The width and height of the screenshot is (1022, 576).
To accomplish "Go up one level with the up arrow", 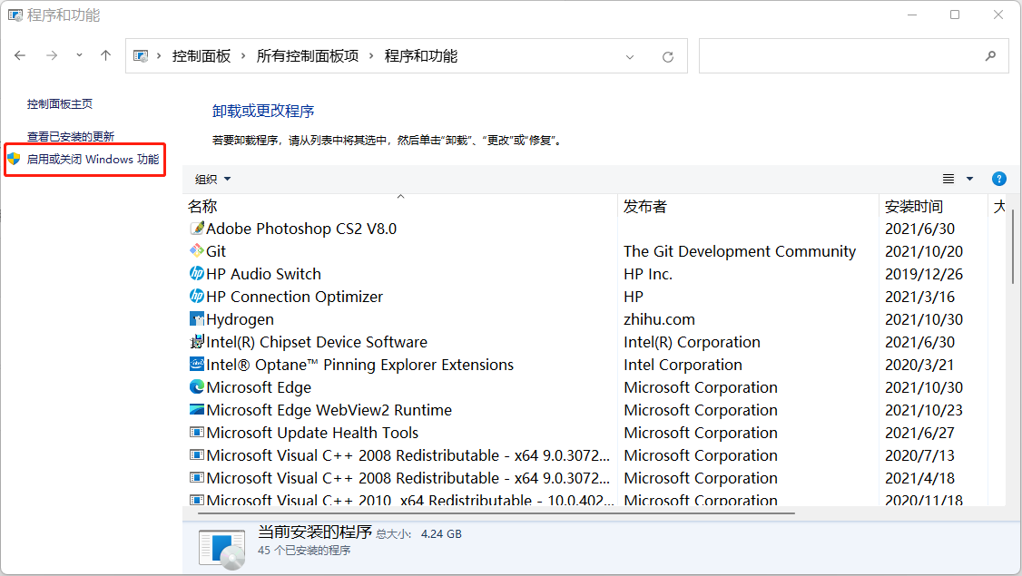I will pyautogui.click(x=105, y=56).
